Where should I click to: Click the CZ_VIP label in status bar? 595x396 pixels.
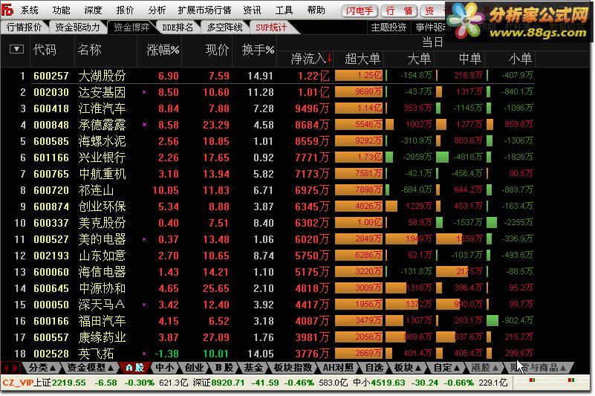(x=18, y=383)
